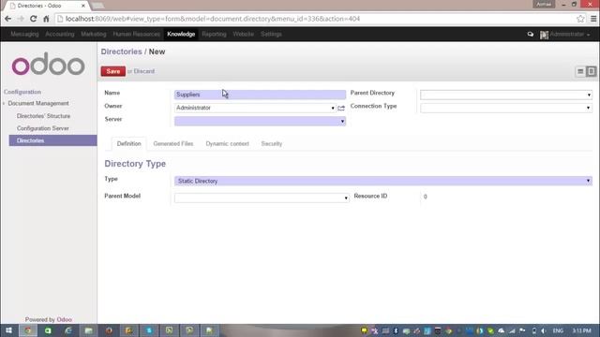
Task: Open Directories' Structure in sidebar
Action: click(43, 116)
